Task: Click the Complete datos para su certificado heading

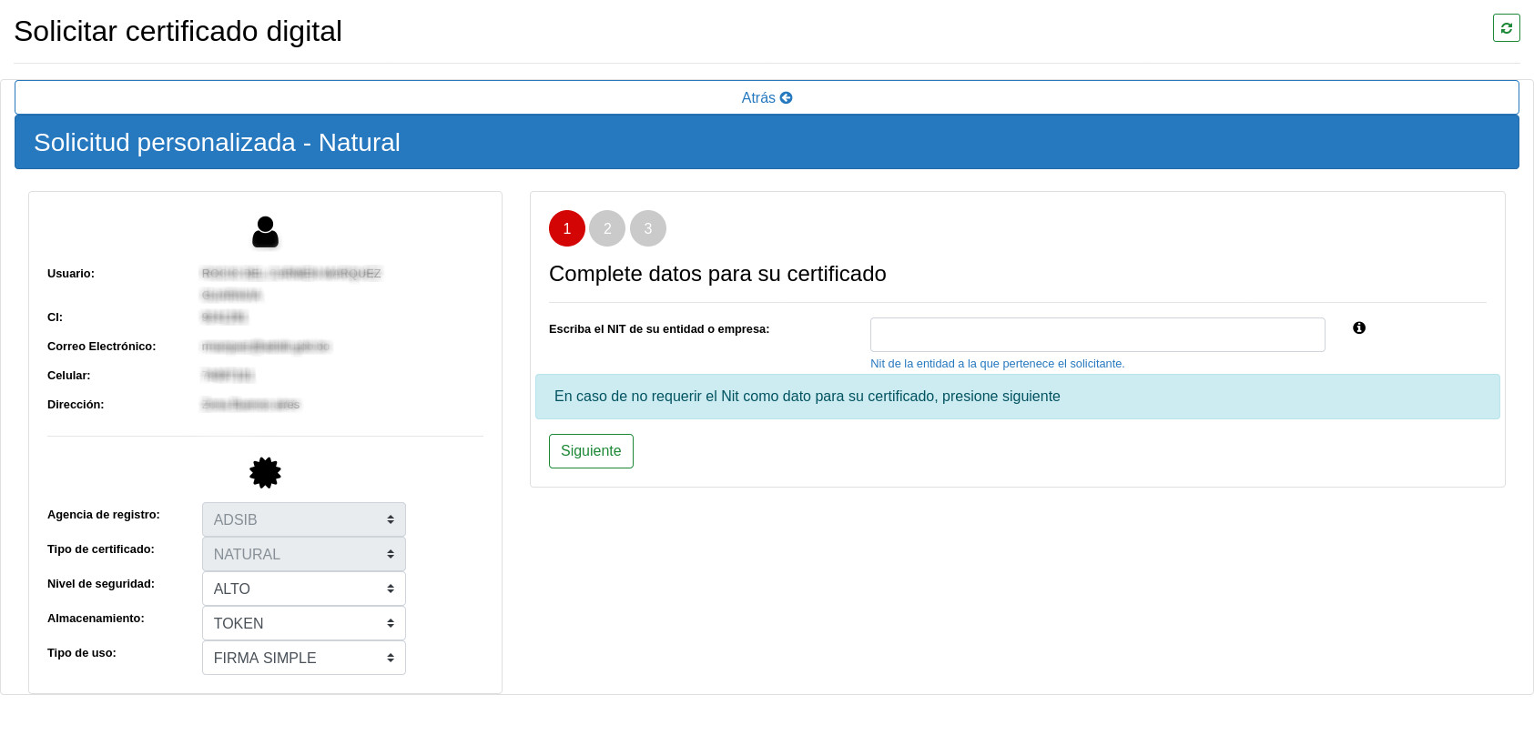Action: coord(717,274)
